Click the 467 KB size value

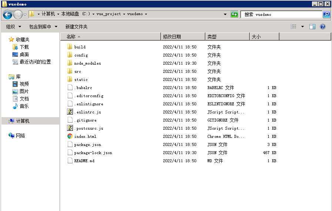point(269,153)
